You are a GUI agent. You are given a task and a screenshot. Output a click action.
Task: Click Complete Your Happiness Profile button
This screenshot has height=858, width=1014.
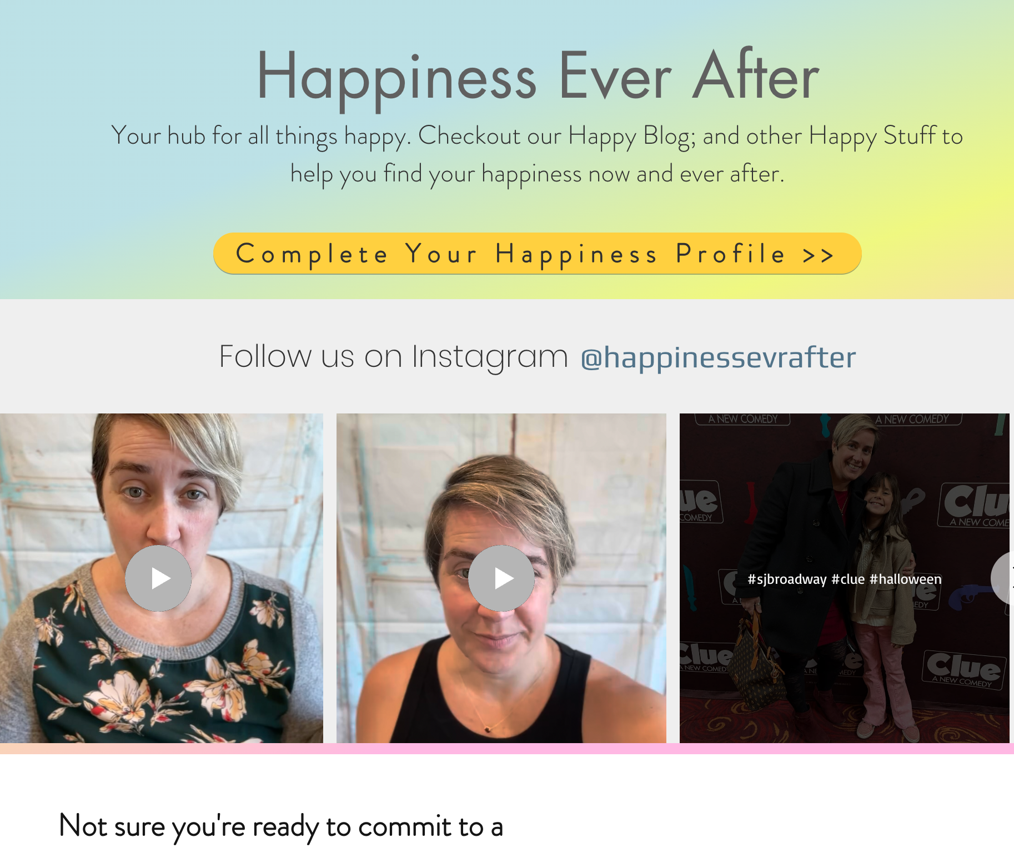click(537, 254)
